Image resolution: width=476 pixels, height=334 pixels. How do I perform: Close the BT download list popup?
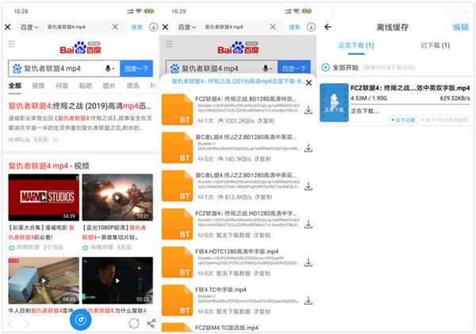click(309, 83)
